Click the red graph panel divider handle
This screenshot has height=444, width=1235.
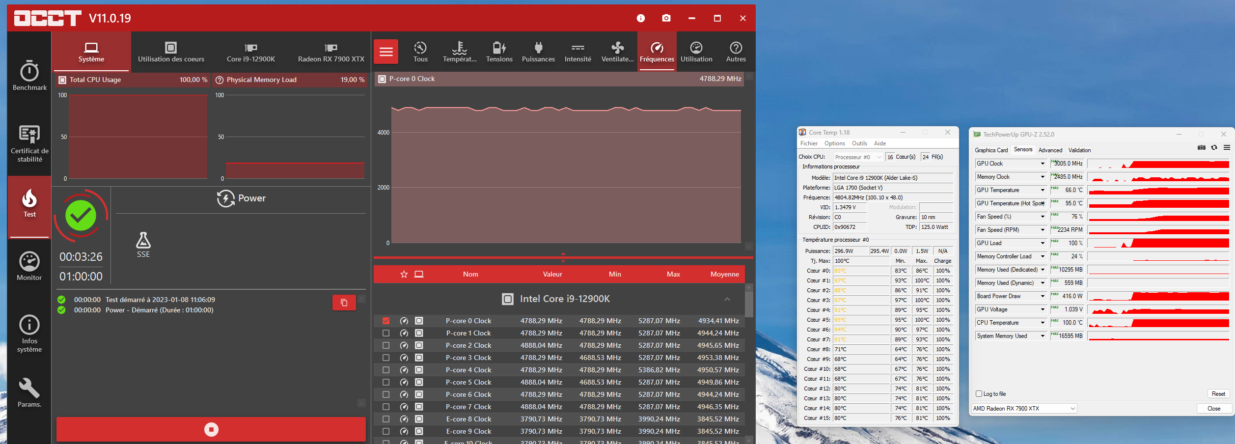coord(563,257)
